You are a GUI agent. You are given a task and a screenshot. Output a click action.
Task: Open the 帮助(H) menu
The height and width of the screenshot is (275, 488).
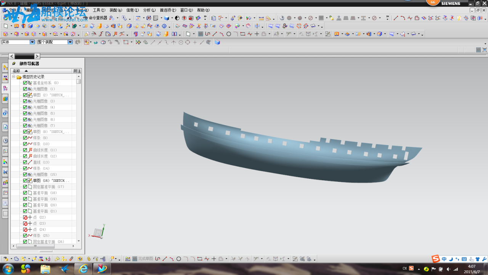203,10
